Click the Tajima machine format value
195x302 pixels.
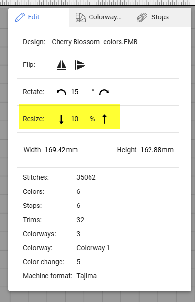[87, 276]
